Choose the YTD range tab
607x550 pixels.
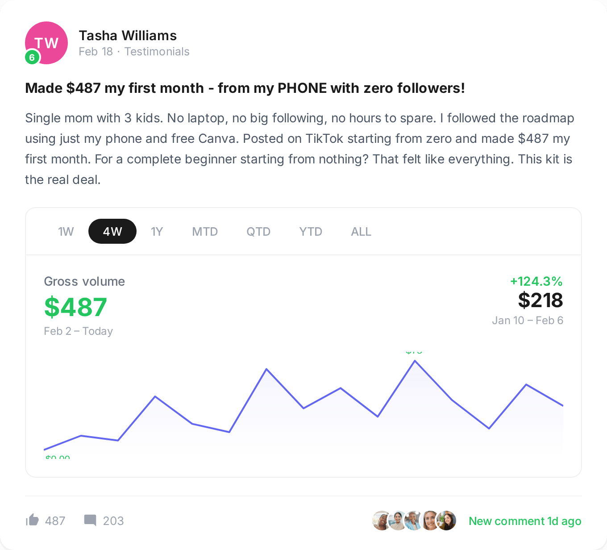coord(311,232)
